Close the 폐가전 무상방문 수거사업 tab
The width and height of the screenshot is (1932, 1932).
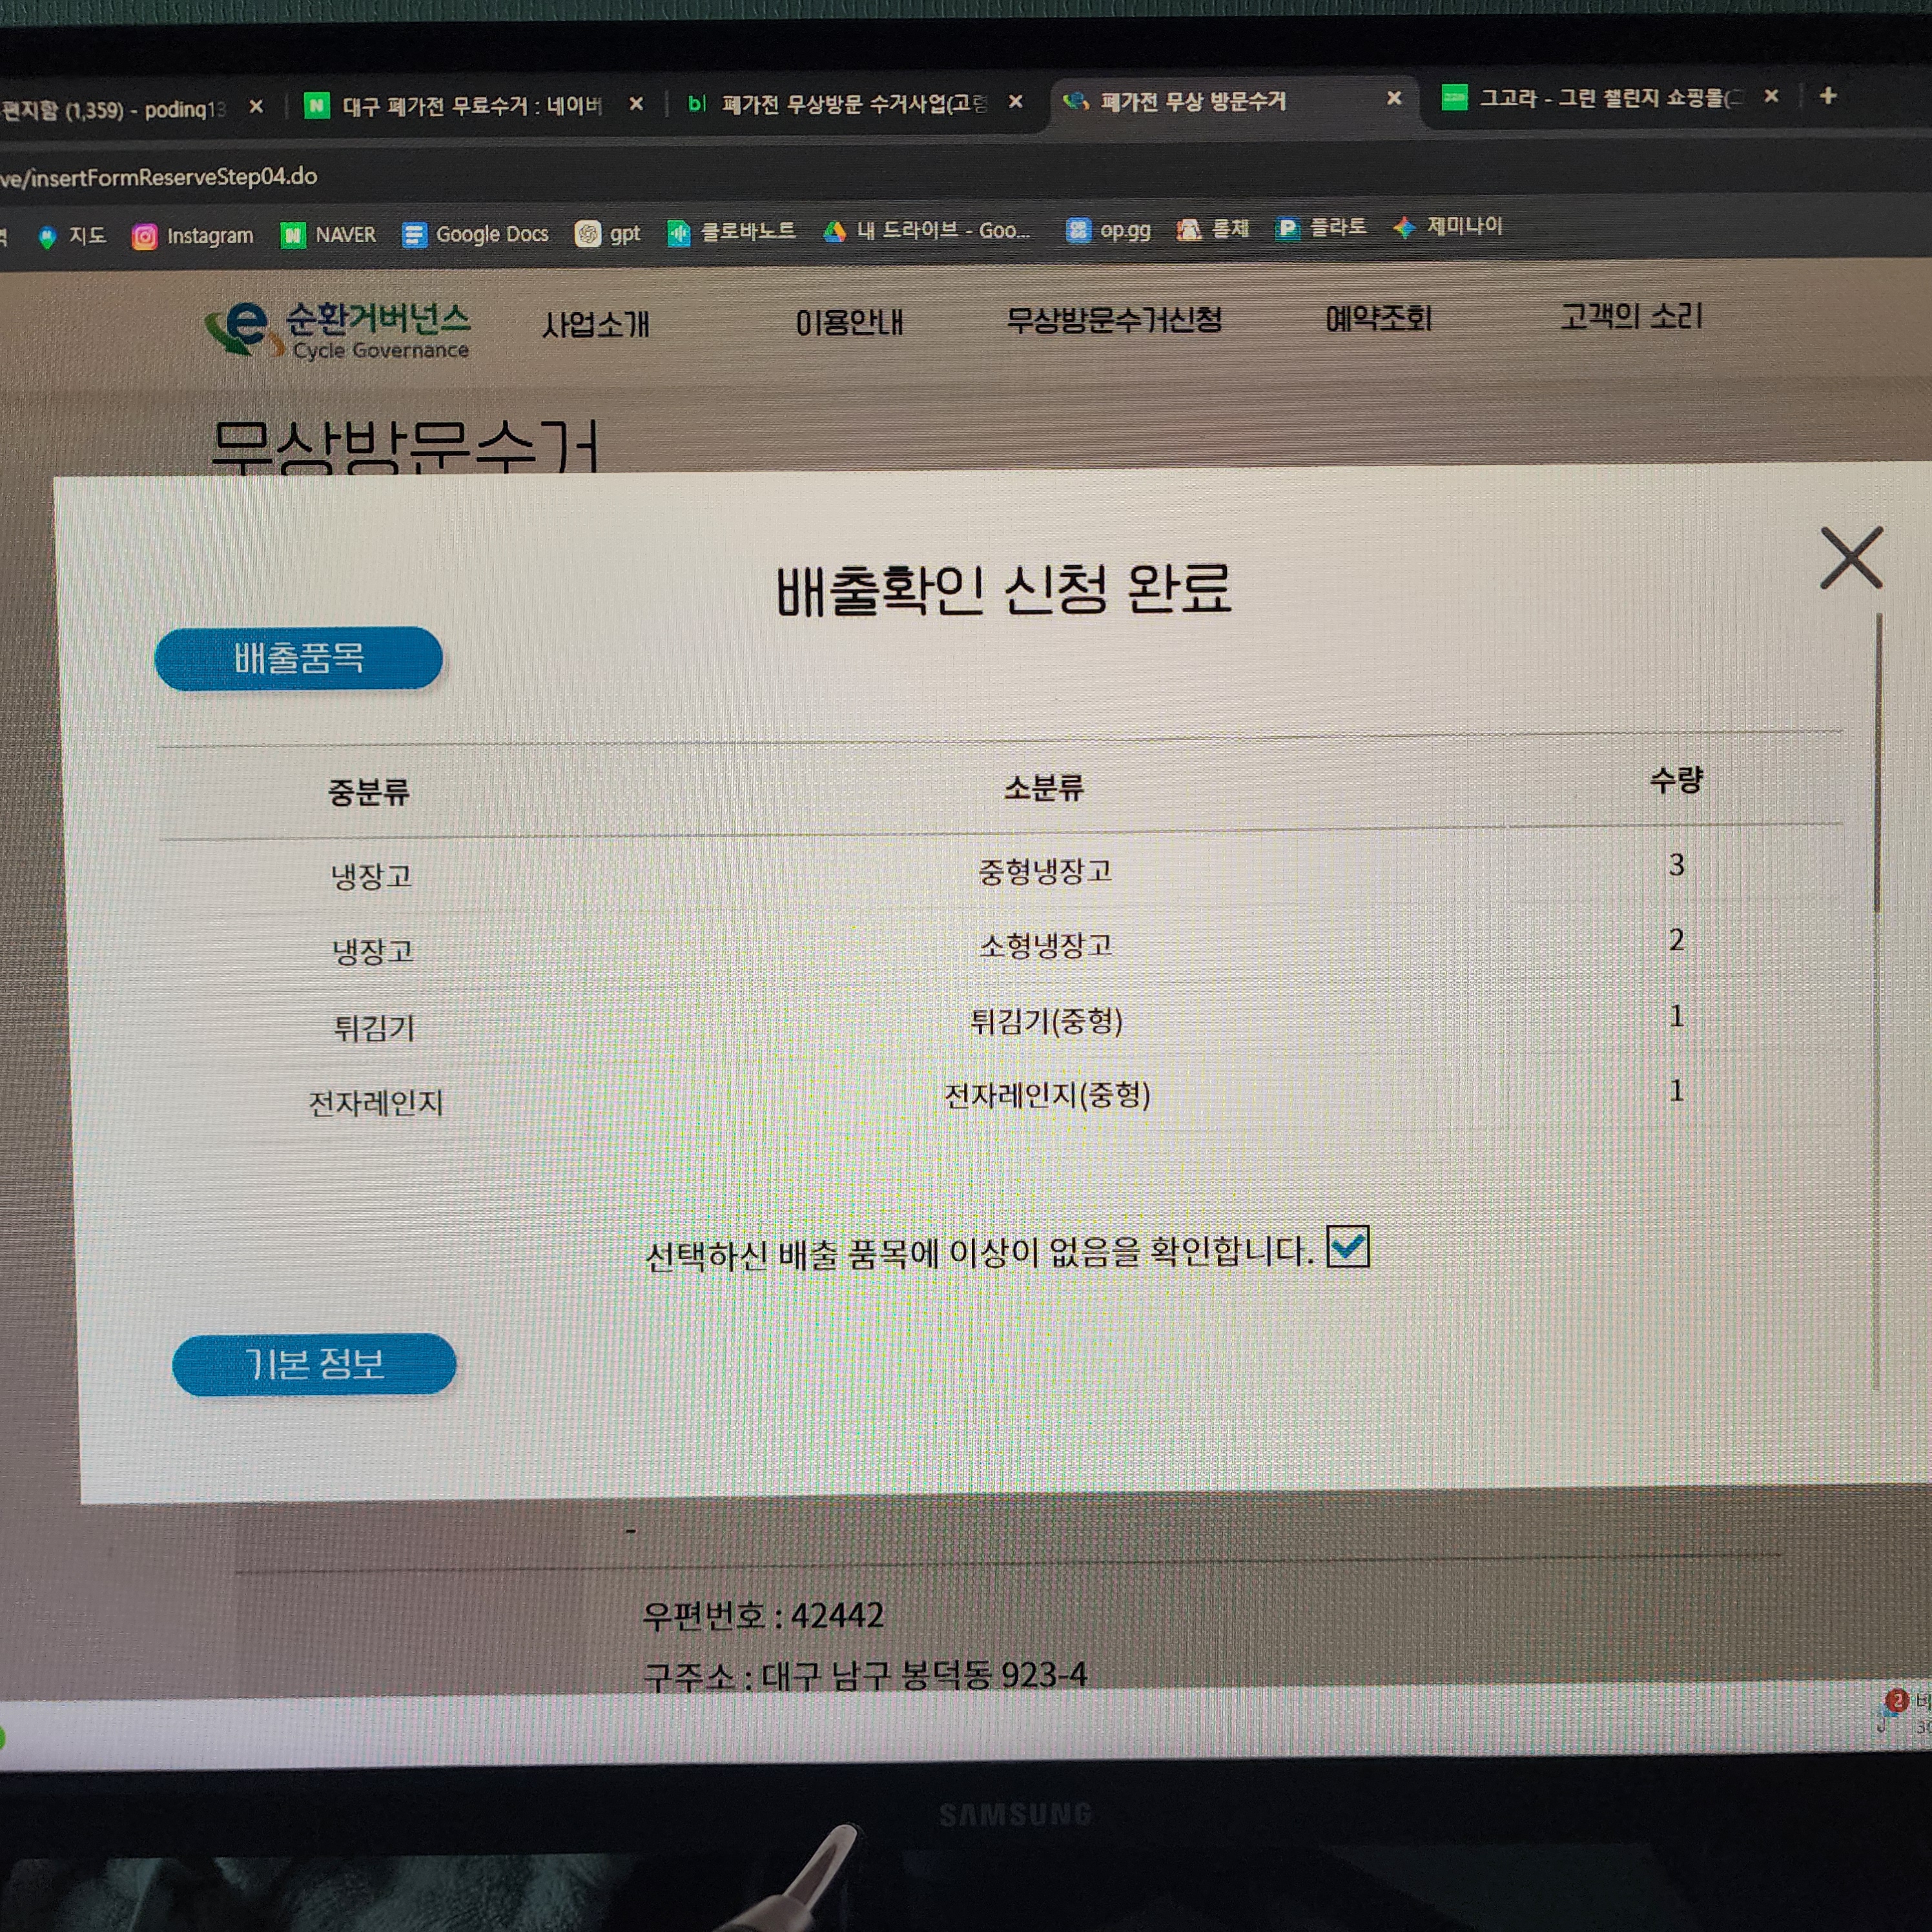[x=1016, y=101]
